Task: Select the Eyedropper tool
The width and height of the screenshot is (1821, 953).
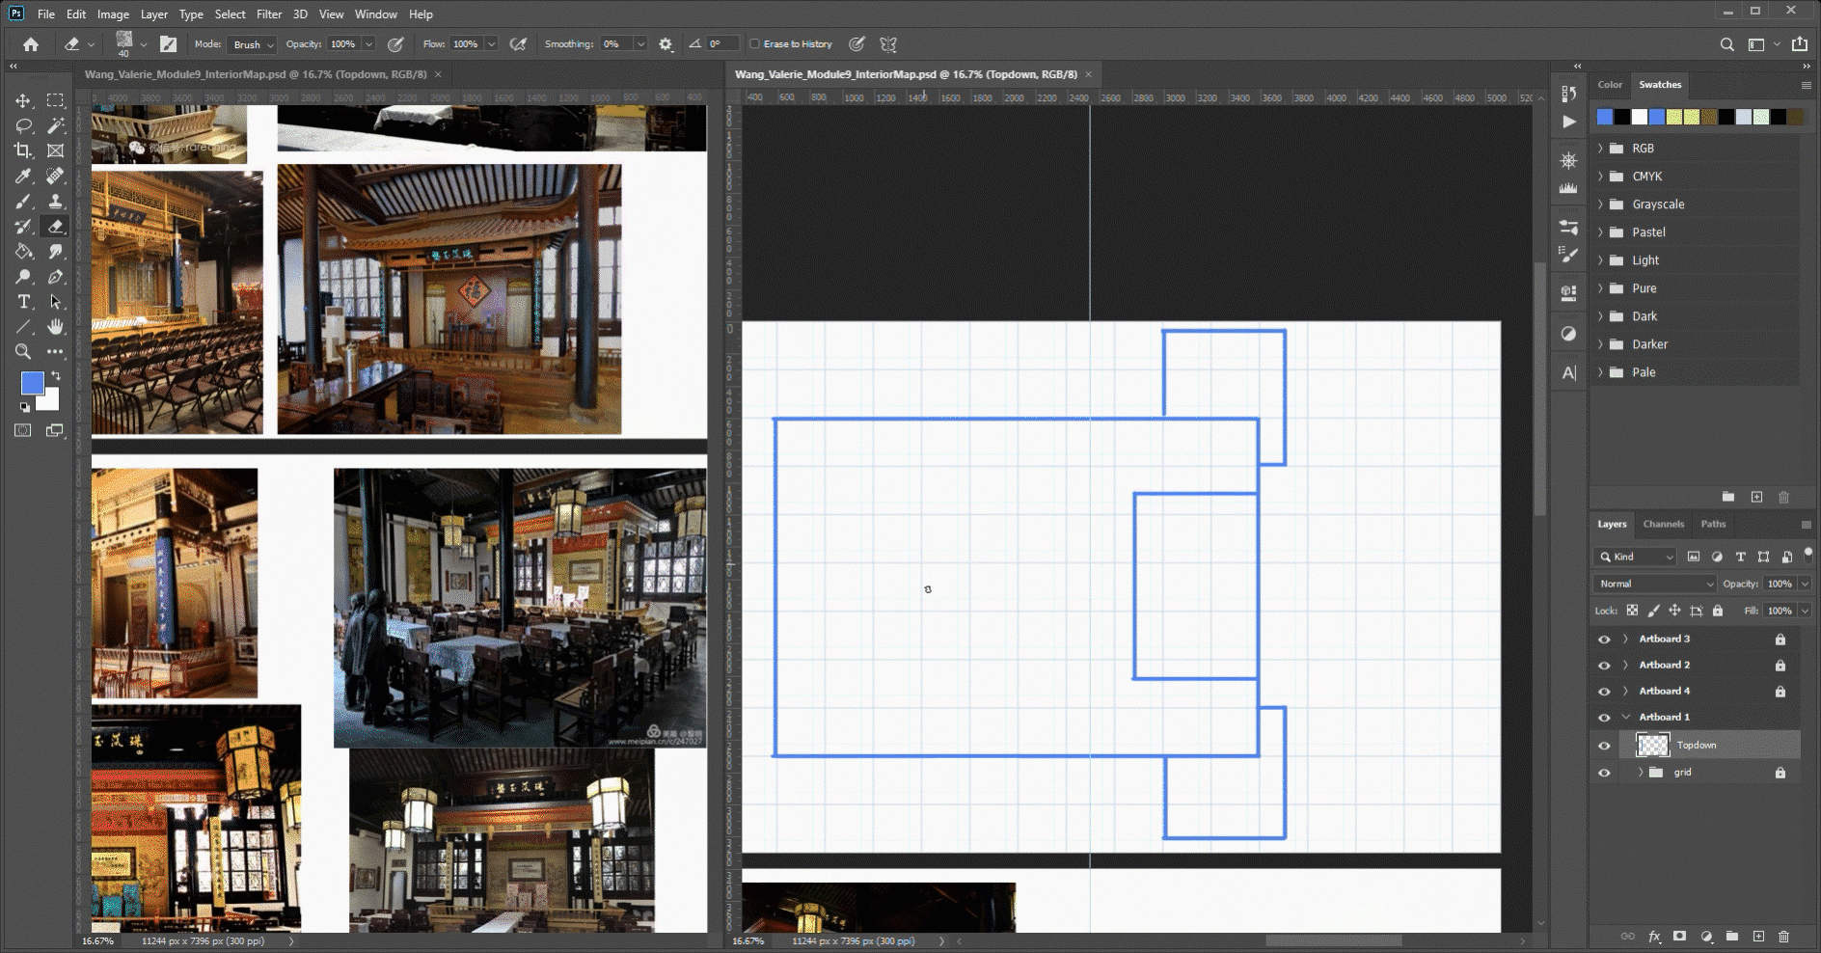Action: pyautogui.click(x=23, y=176)
